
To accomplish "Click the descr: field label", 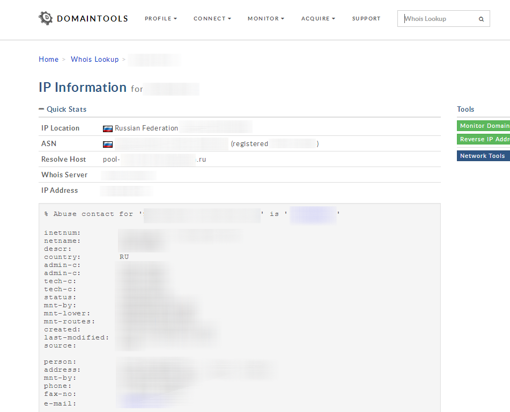I will [57, 249].
